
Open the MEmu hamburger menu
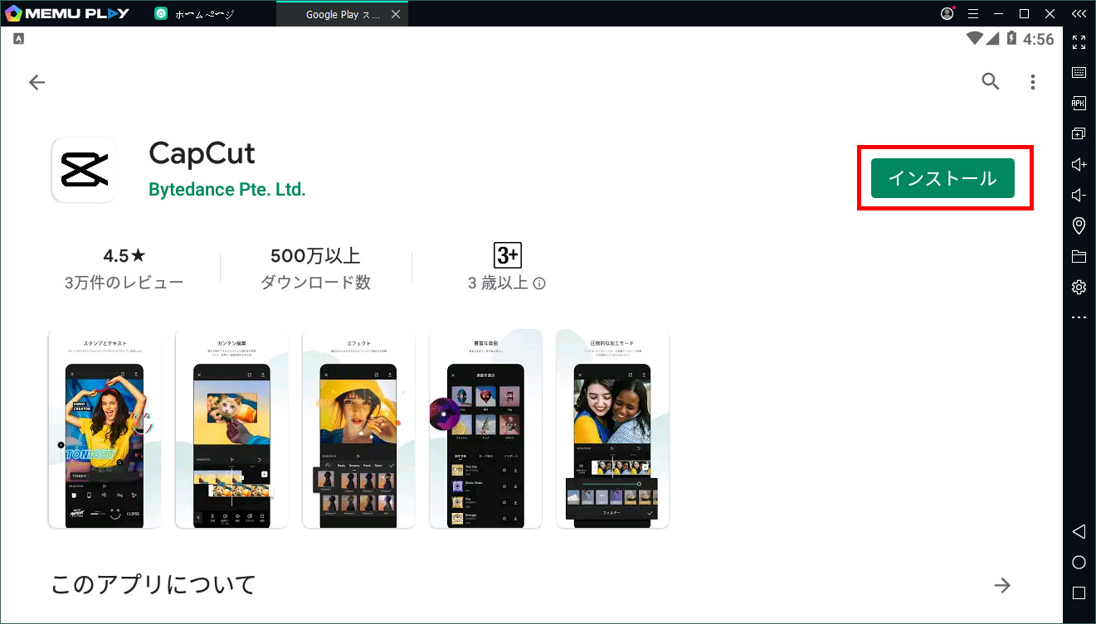point(974,13)
